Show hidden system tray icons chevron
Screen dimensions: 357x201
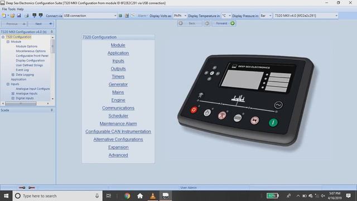298,196
